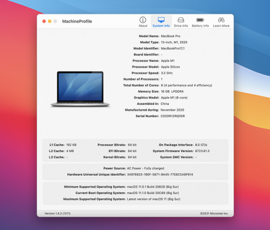Click the Model Name value MacBook Pro

[x=170, y=36]
